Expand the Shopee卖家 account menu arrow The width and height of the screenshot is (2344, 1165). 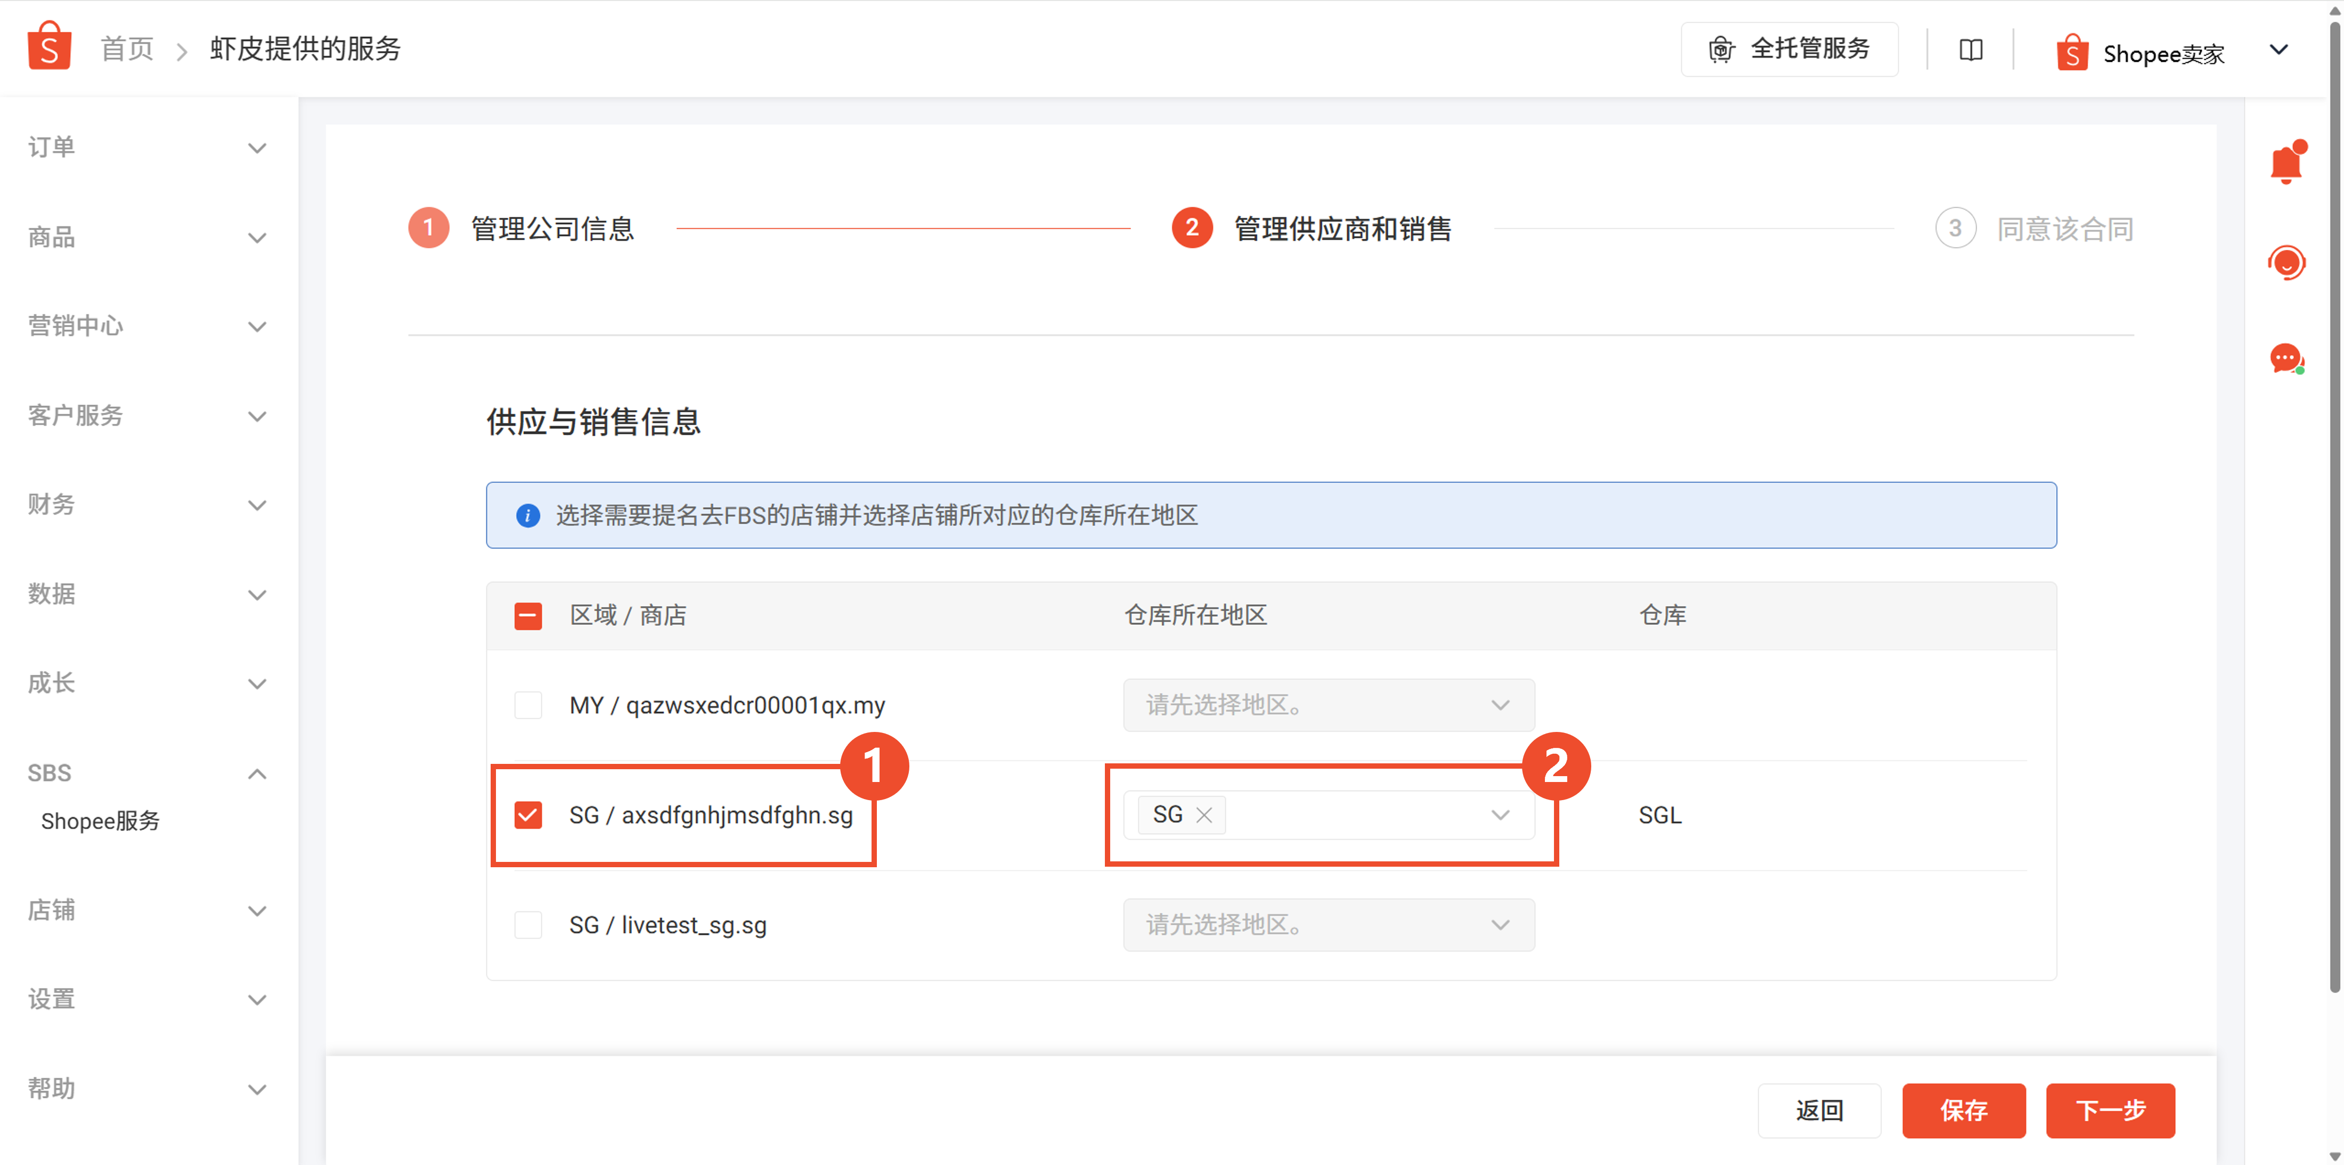point(2278,49)
